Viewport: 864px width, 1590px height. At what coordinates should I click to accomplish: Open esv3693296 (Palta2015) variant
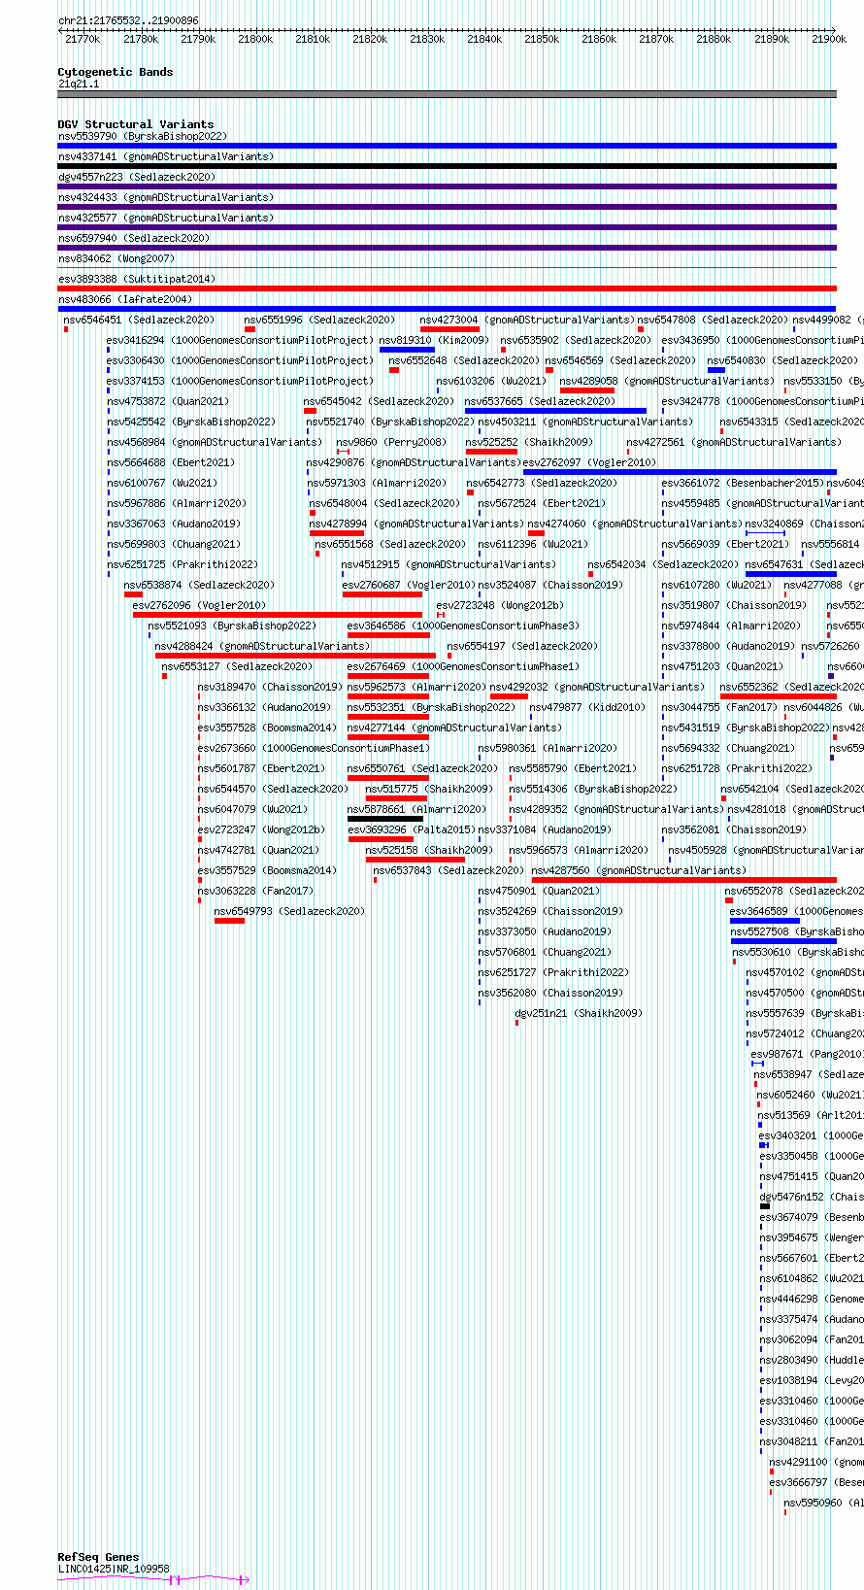(x=412, y=830)
